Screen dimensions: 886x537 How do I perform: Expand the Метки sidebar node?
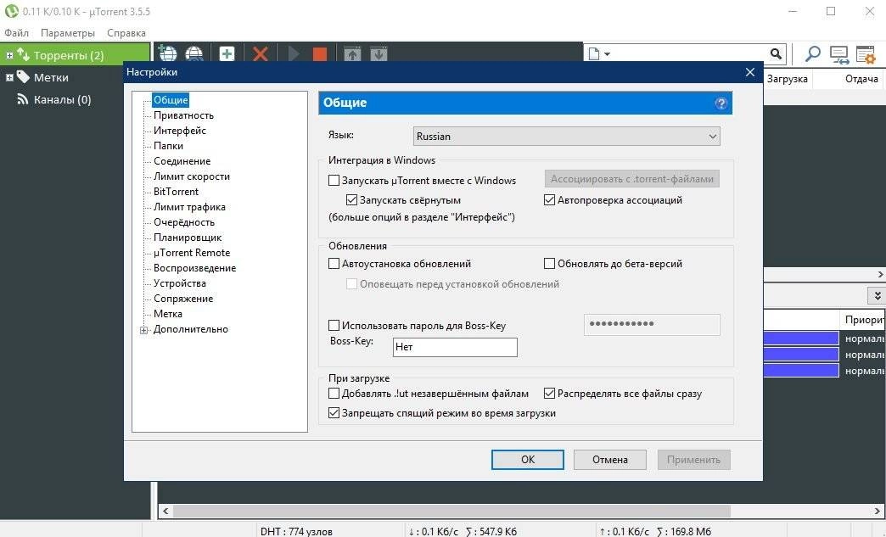coord(9,77)
